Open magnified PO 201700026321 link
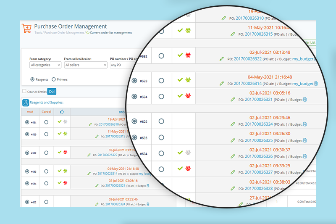This screenshot has height=224, width=336. [259, 100]
